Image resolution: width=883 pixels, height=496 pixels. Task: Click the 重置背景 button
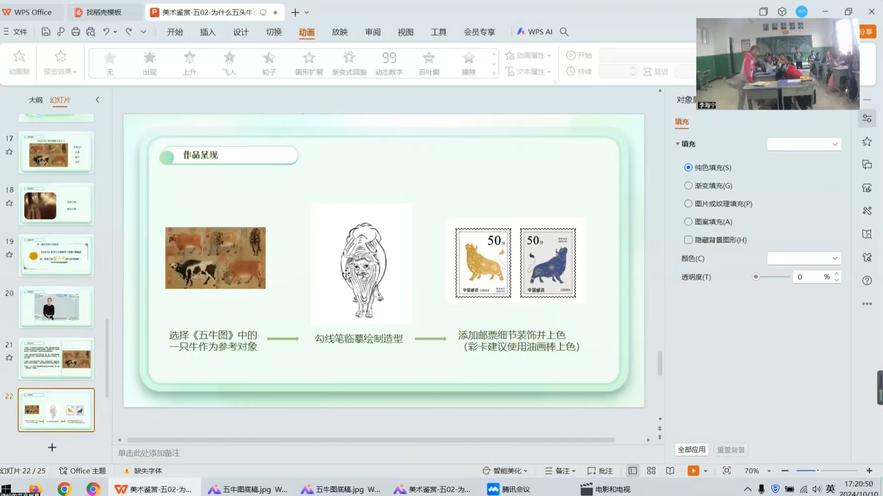tap(731, 449)
